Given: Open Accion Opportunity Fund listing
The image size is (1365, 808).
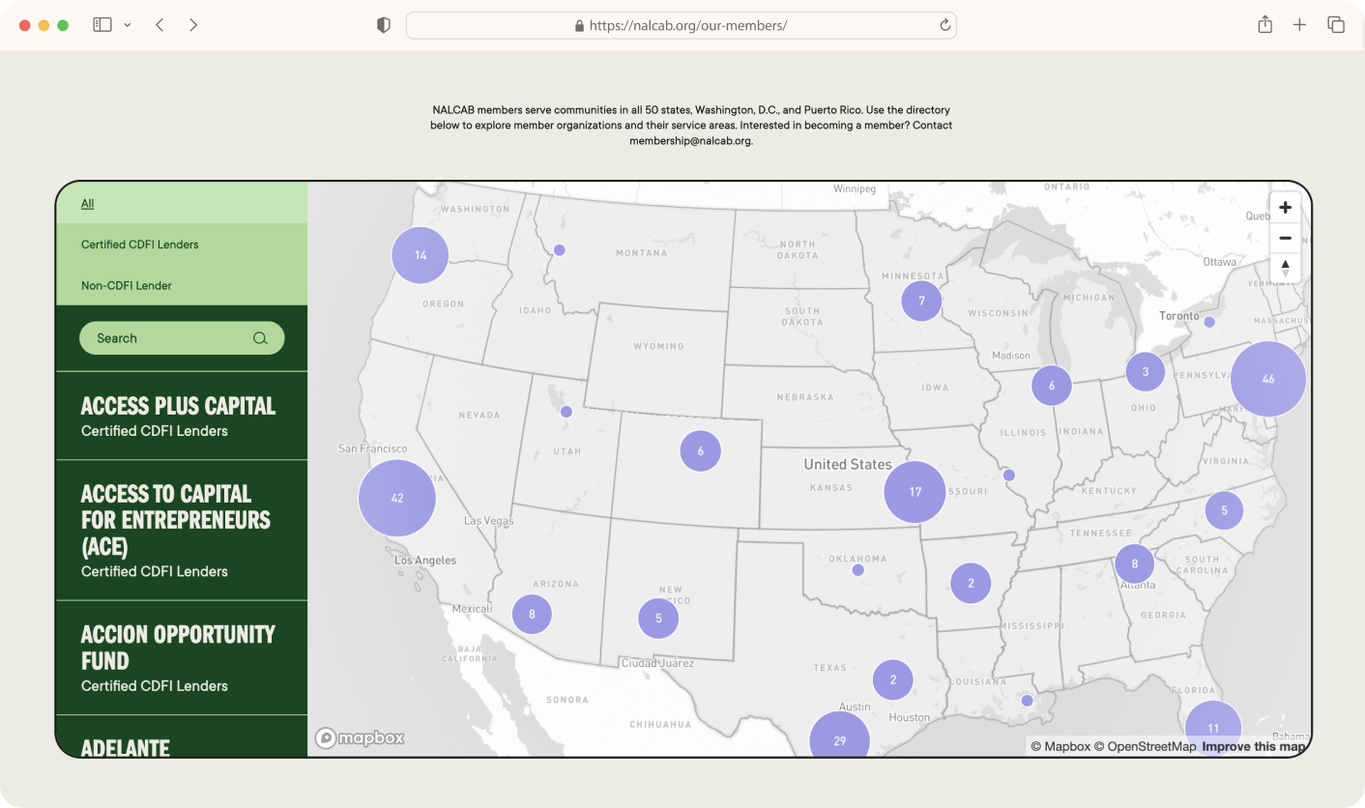Looking at the screenshot, I should click(182, 658).
